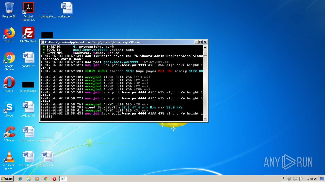This screenshot has width=325, height=182.
Task: Open the updatesstar... Word document
Action: click(47, 159)
